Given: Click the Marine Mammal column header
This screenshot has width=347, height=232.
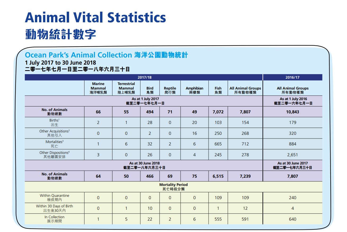Looking at the screenshot, I should 98,88.
